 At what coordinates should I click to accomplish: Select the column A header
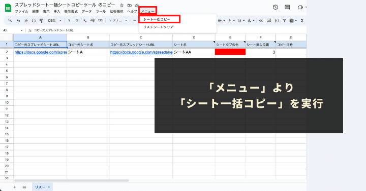coord(40,37)
